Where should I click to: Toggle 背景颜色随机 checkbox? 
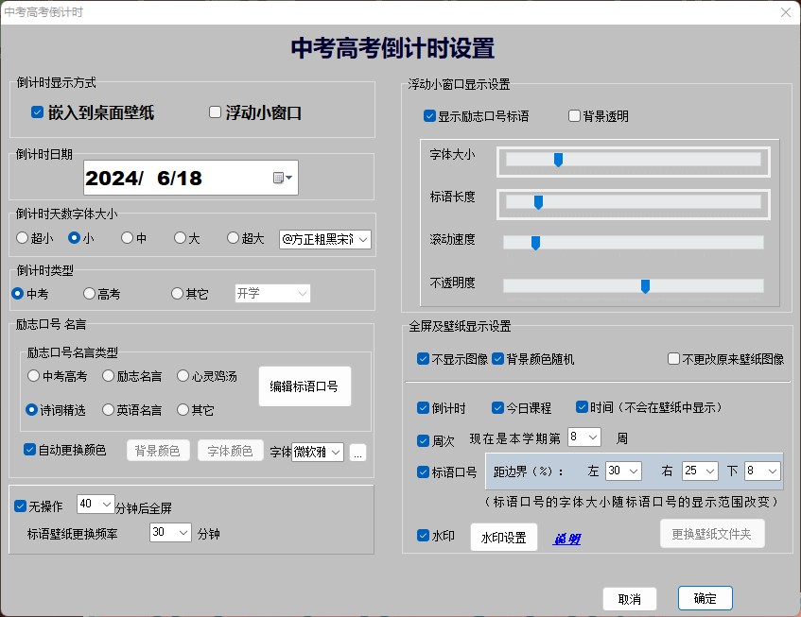click(498, 359)
